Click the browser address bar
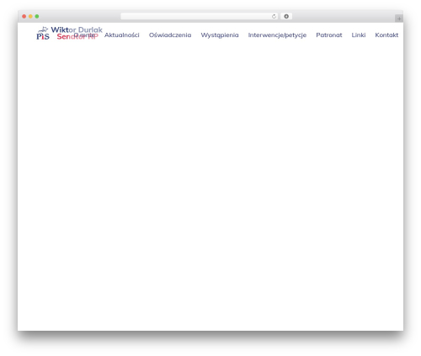This screenshot has width=421, height=356. [199, 16]
